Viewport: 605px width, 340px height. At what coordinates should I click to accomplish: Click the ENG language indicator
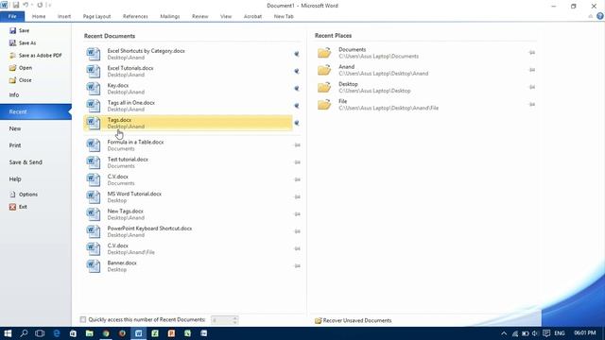point(560,333)
